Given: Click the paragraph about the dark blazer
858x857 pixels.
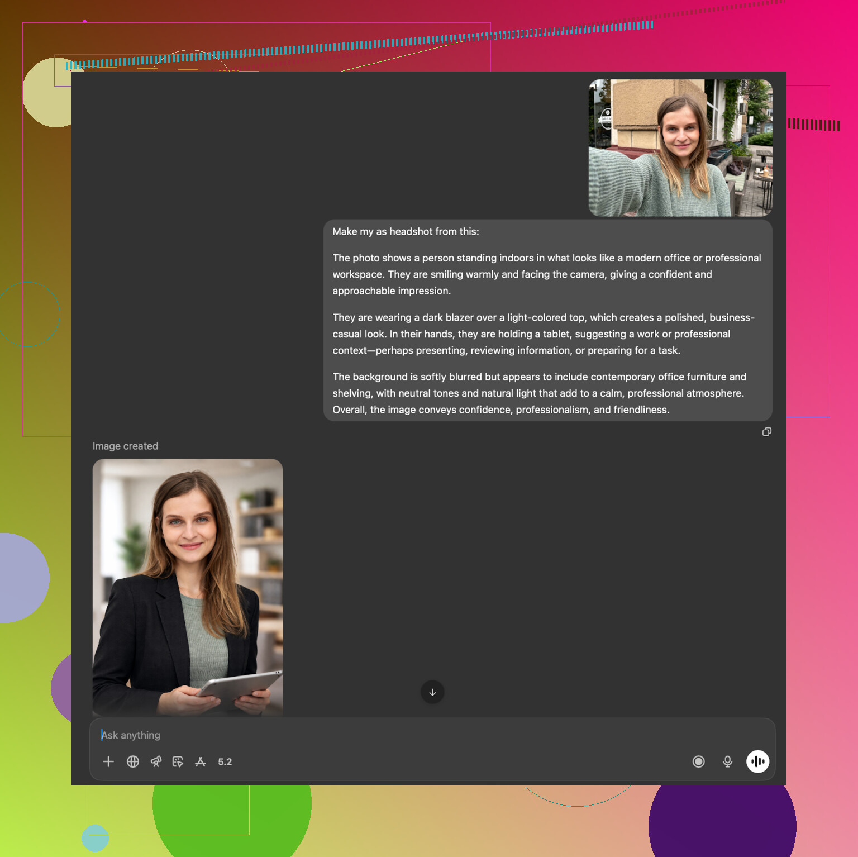Looking at the screenshot, I should 543,334.
